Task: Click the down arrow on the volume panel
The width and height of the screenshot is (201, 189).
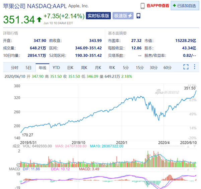Action: click(195, 146)
